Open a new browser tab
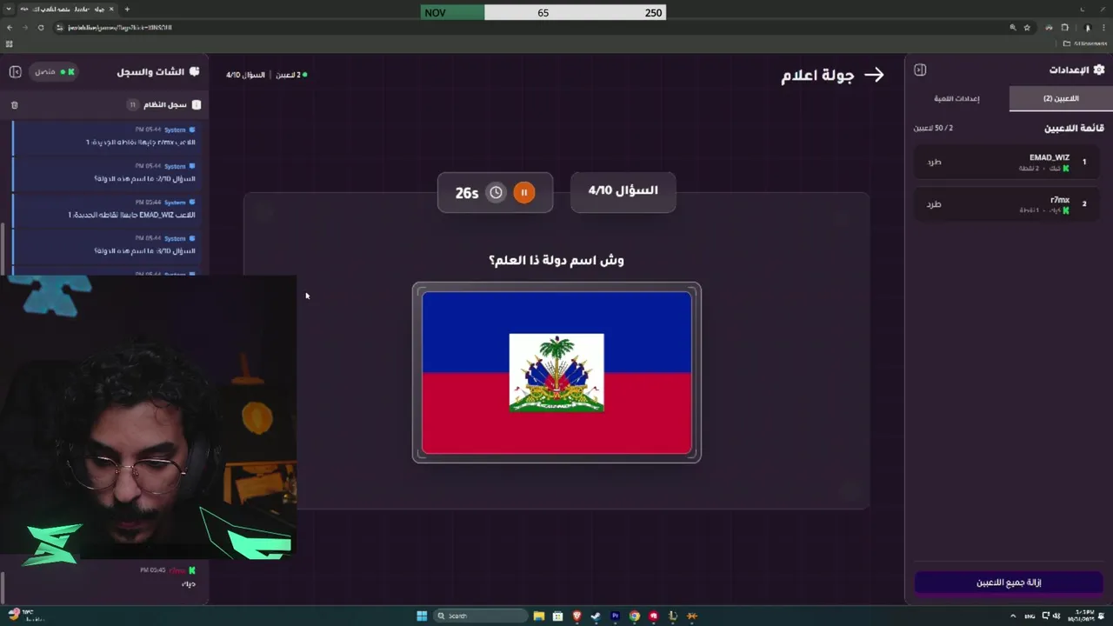This screenshot has height=626, width=1113. [x=127, y=9]
